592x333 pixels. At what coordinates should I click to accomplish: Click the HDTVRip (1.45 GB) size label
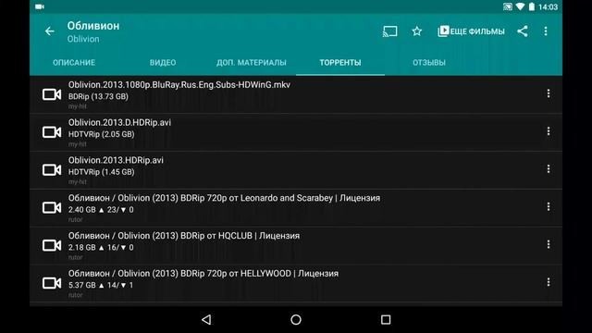point(101,172)
